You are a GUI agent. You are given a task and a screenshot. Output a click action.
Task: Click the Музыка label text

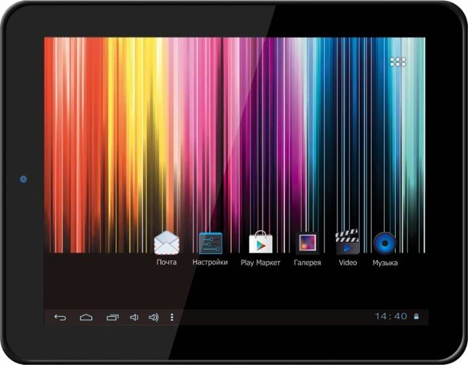(385, 263)
